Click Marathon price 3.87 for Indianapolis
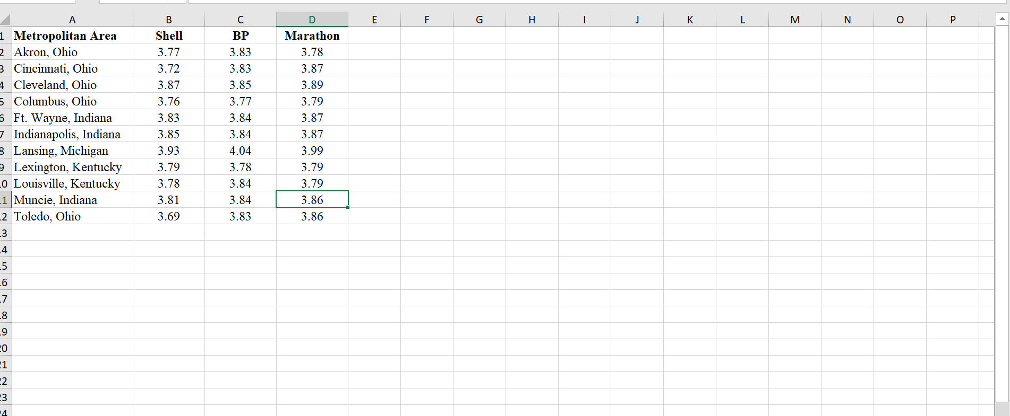Image resolution: width=1010 pixels, height=416 pixels. [x=312, y=134]
